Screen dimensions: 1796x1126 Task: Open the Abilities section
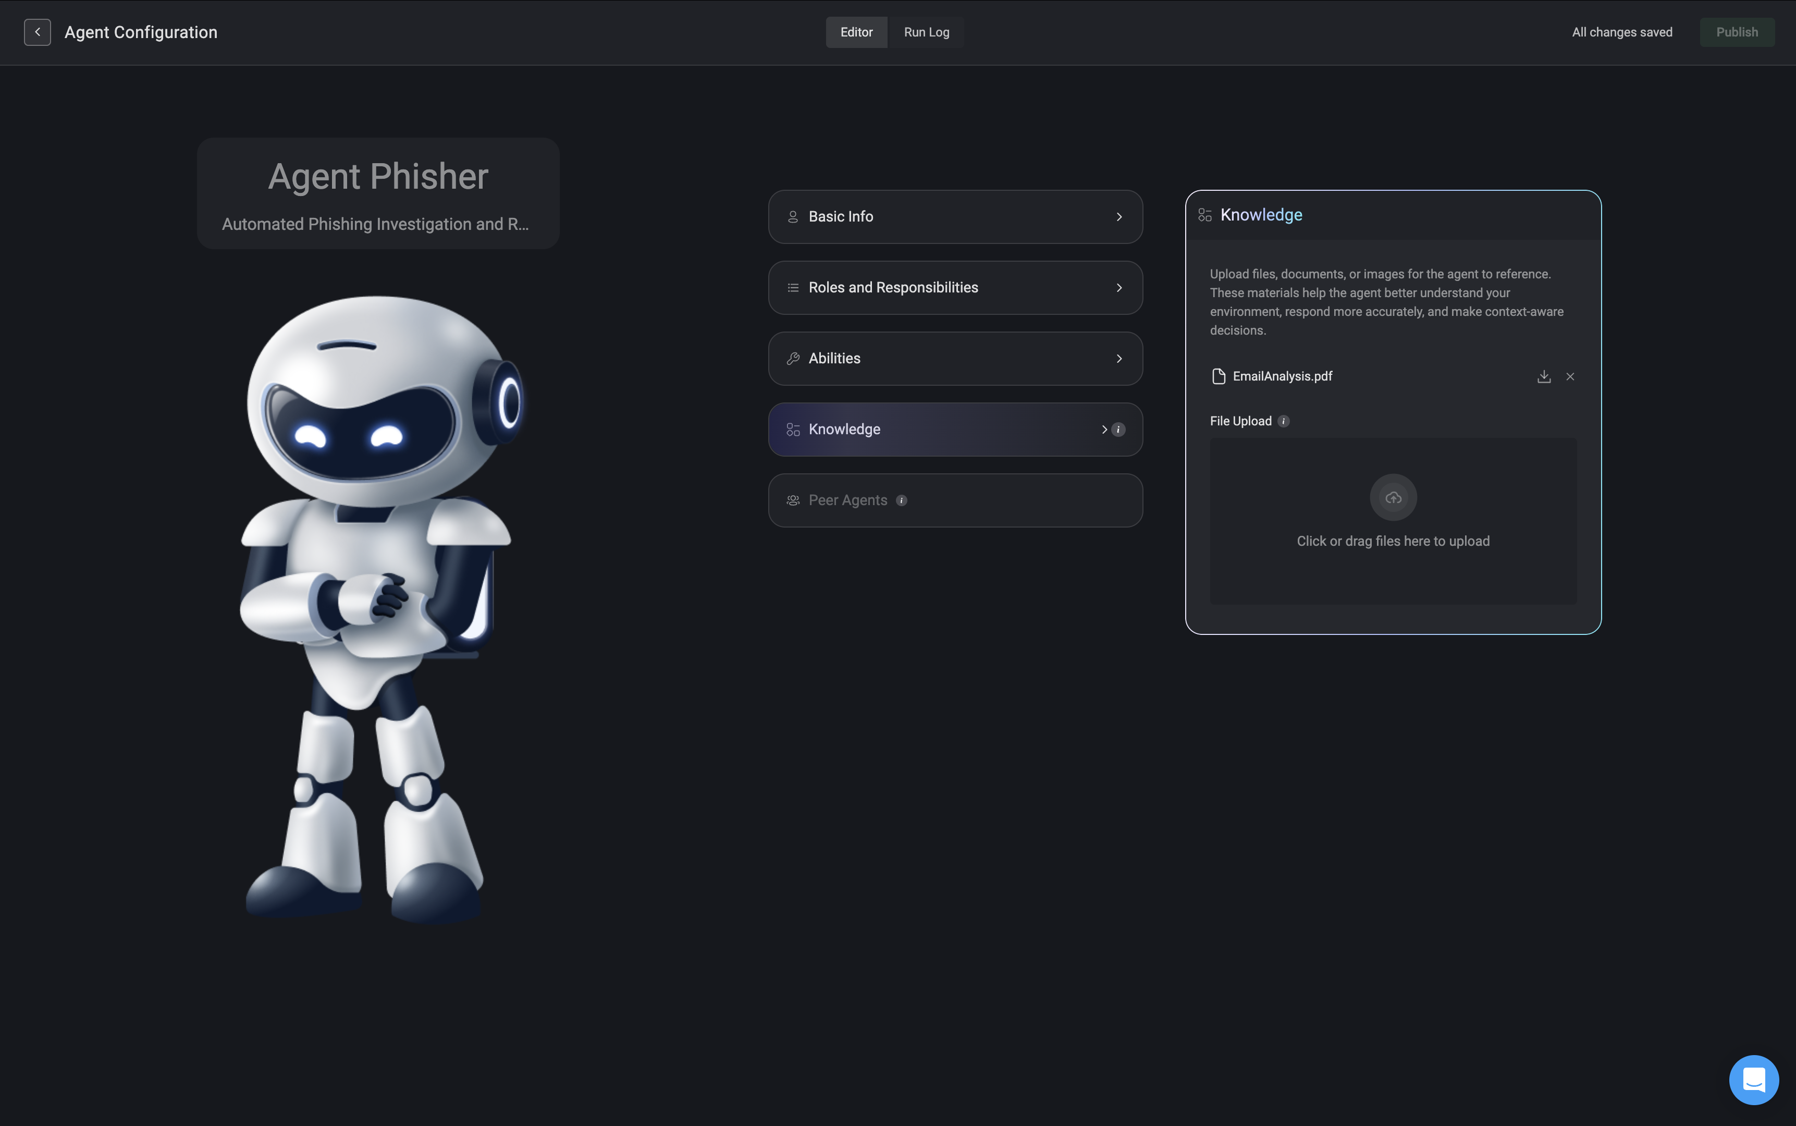pyautogui.click(x=955, y=358)
